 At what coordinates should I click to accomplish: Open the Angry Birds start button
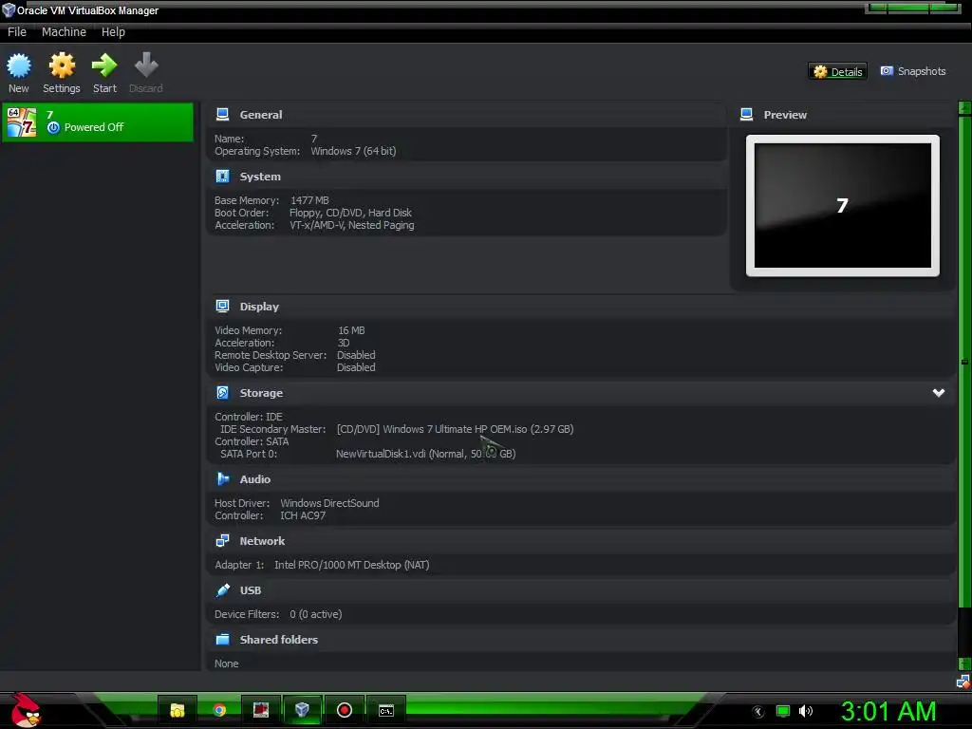point(26,710)
